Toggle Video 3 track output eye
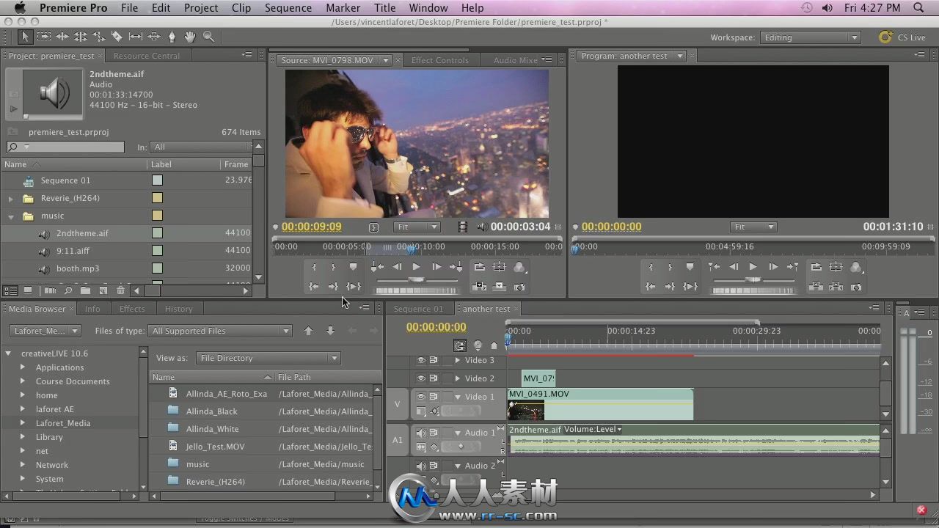 (421, 360)
